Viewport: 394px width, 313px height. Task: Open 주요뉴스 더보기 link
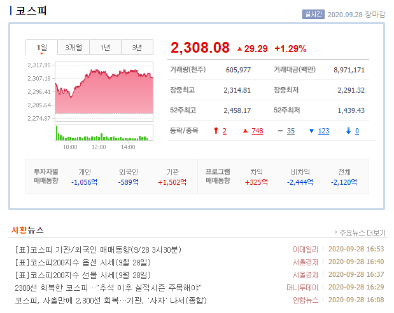360,233
